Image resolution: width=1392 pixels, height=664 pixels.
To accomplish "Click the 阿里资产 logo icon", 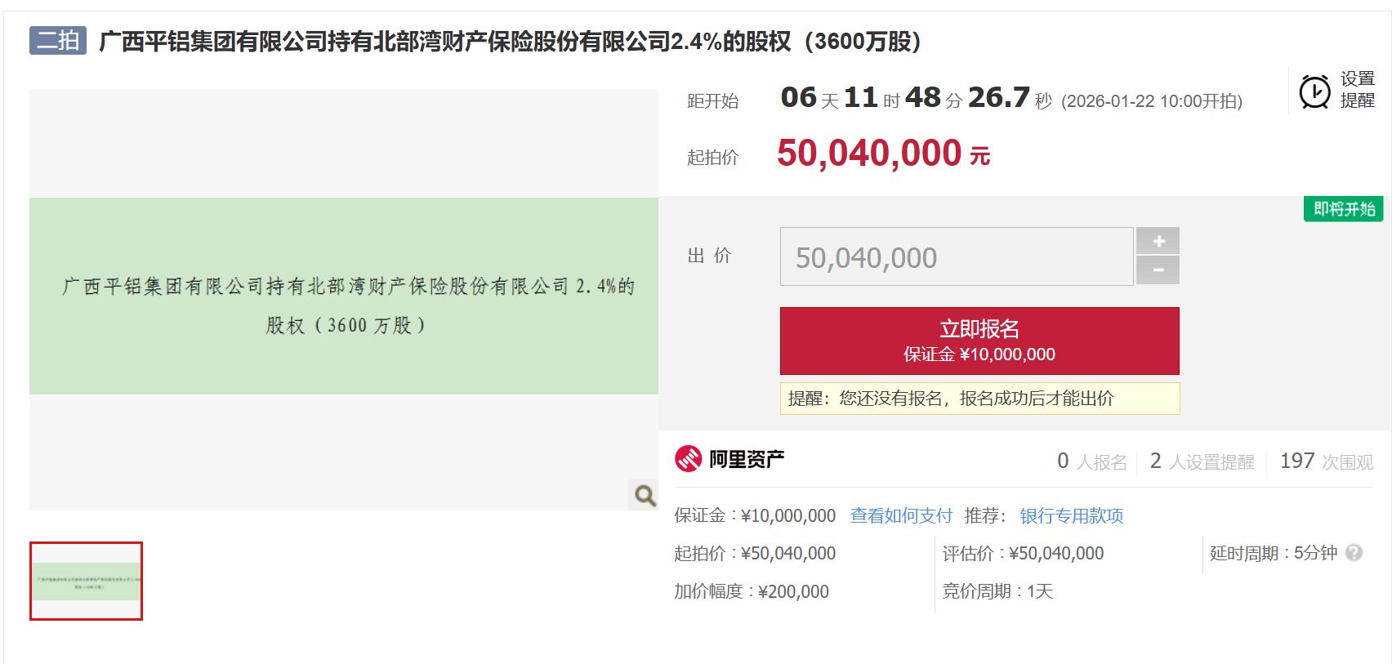I will tap(688, 459).
